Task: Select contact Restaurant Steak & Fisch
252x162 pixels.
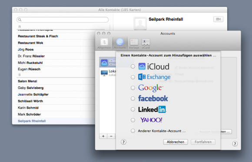Action: [x=56, y=36]
